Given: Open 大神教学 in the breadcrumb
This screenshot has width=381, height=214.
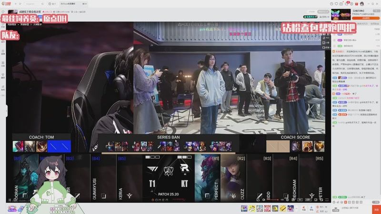Looking at the screenshot, I should click(37, 25).
